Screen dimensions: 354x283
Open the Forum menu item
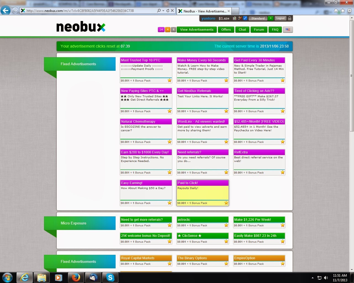click(259, 30)
